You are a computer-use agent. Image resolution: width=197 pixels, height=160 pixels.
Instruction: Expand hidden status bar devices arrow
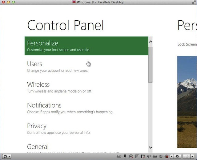coord(171,156)
